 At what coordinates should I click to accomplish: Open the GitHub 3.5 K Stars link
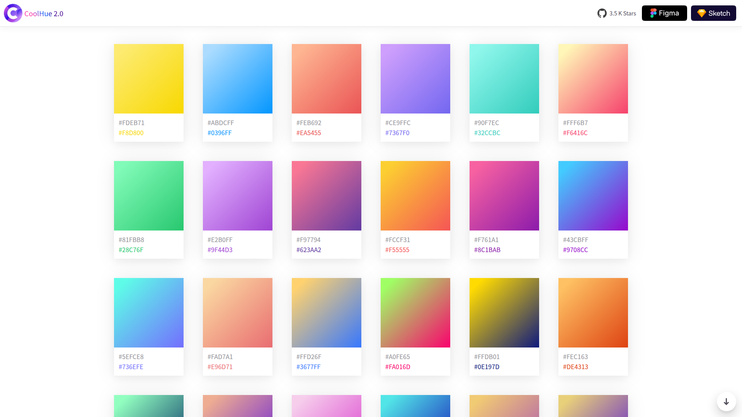[617, 13]
